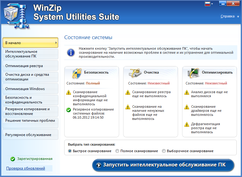Expand the В начало arrow
This screenshot has height=177, width=242.
[56, 43]
